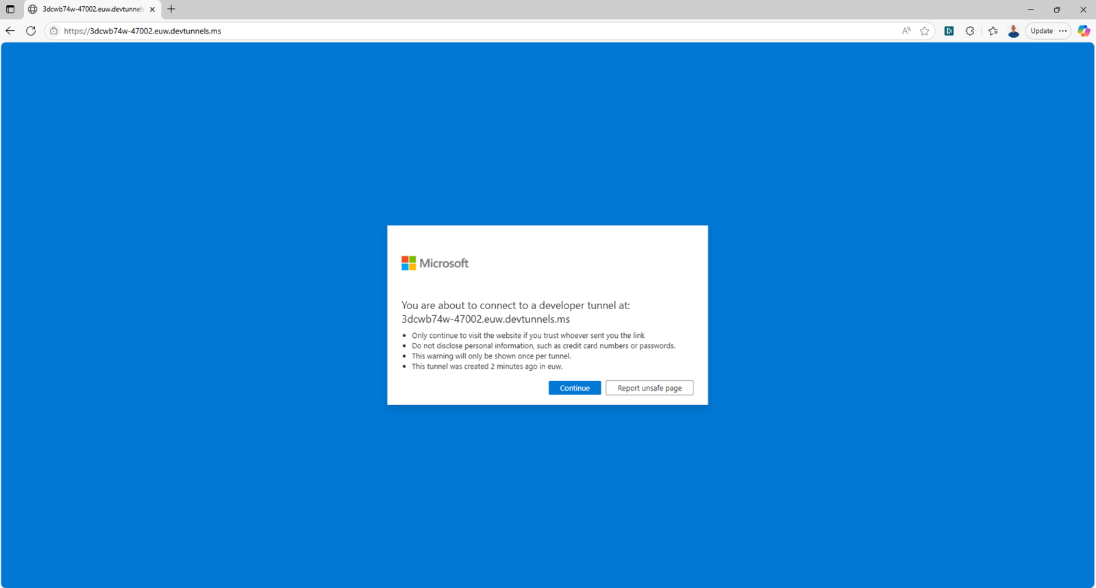
Task: Select the 3dcwb74w-47002.euw.devtunnels tab
Action: click(92, 10)
